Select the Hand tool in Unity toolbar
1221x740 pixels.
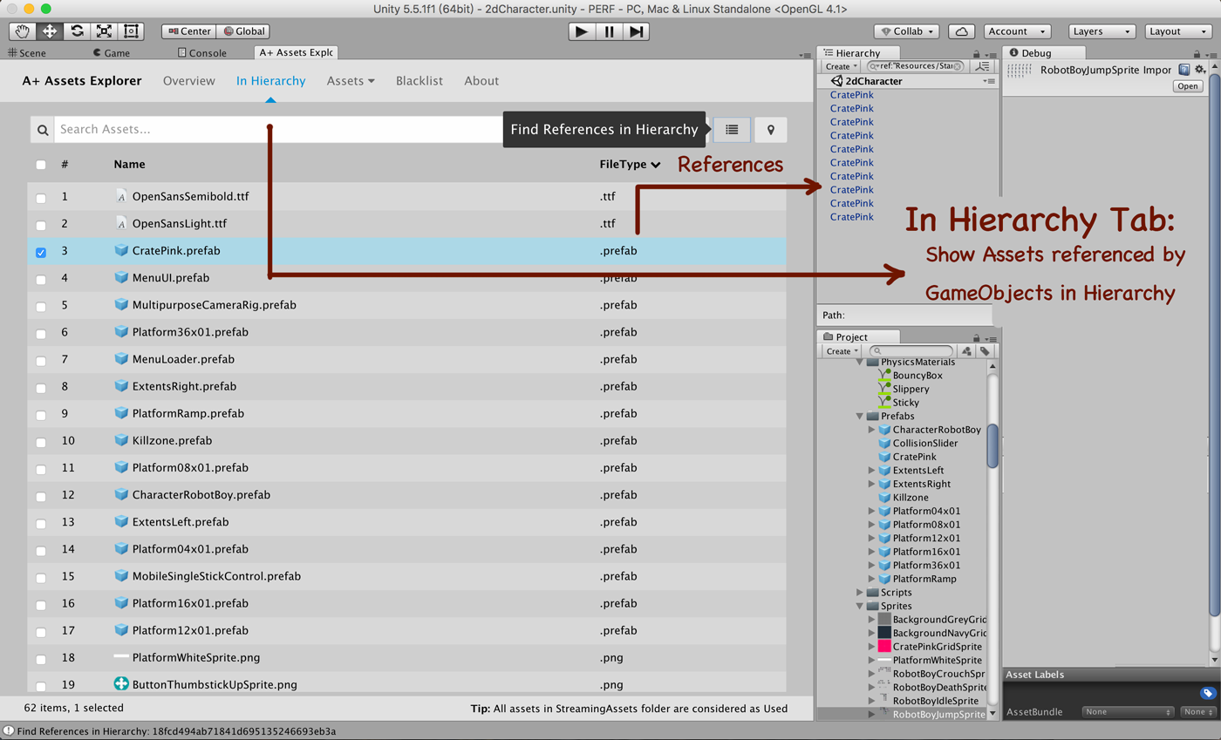(22, 31)
